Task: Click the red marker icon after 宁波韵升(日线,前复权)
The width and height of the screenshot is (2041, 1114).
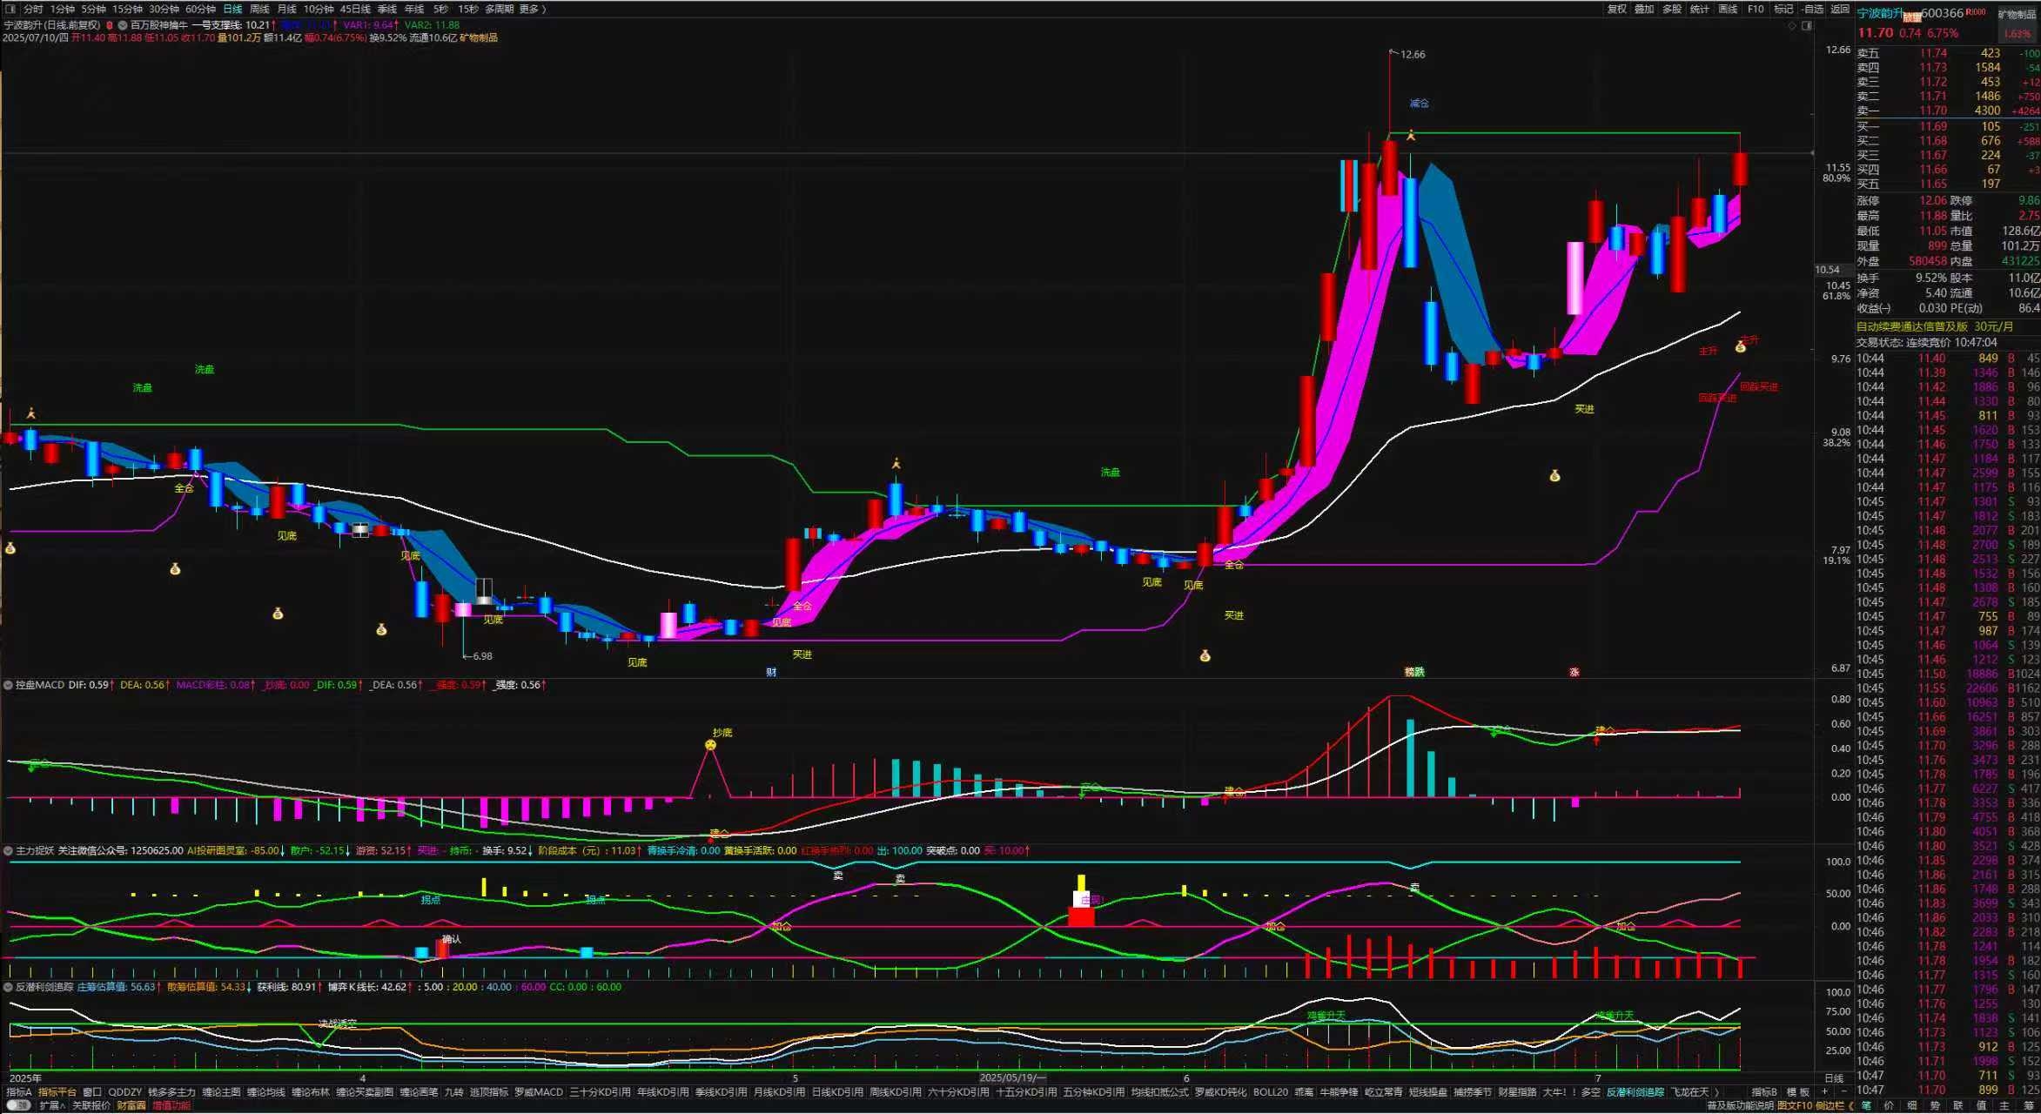Action: pyautogui.click(x=111, y=25)
